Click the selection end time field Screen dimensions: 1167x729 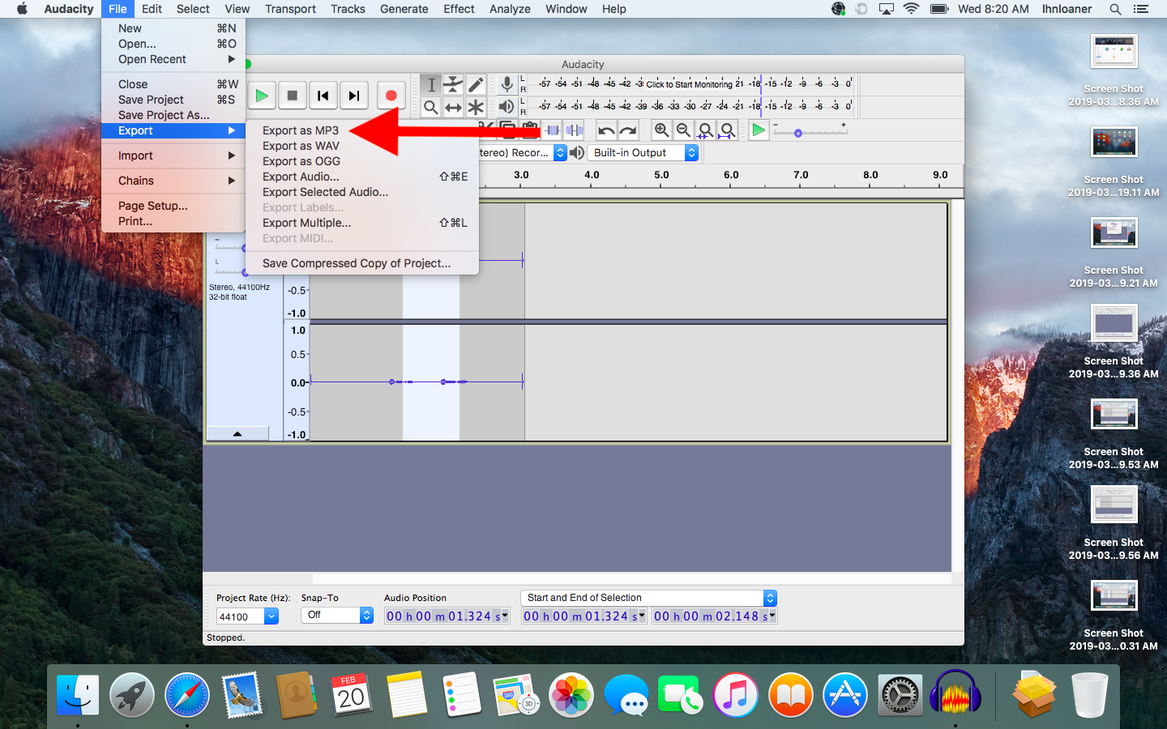[x=715, y=616]
